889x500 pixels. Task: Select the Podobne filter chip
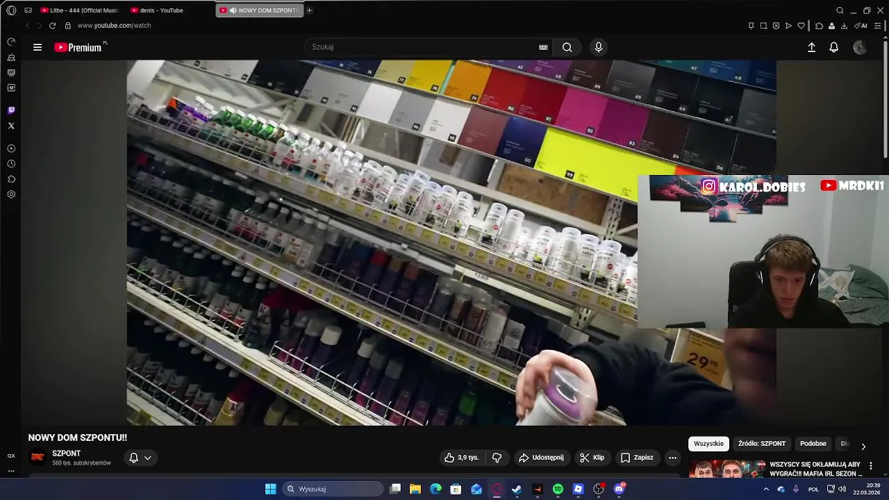pos(813,444)
